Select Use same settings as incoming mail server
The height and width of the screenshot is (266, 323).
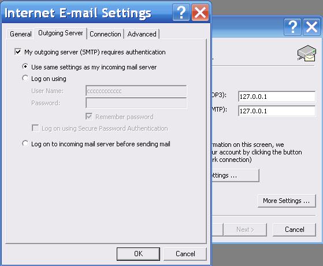(25, 66)
